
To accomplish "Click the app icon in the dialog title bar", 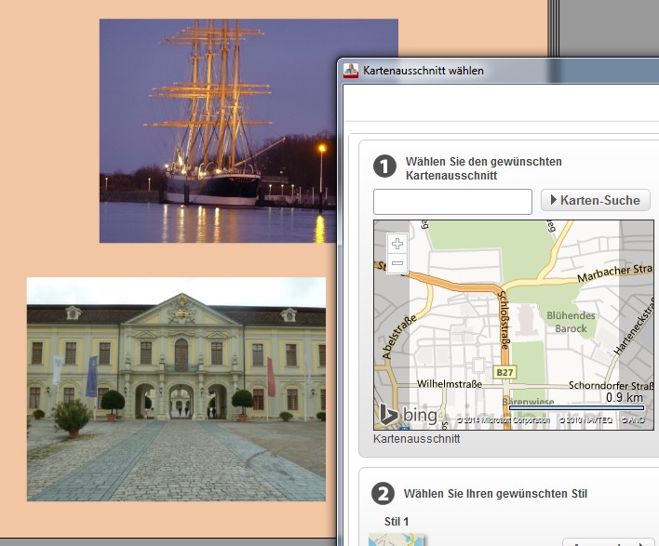I will pyautogui.click(x=351, y=71).
